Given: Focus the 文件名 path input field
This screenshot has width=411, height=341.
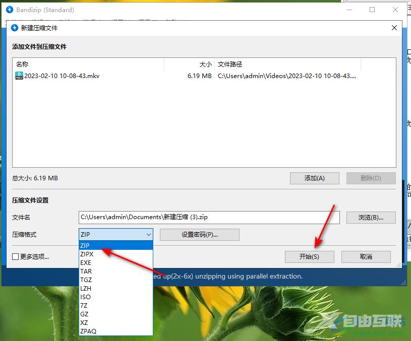Looking at the screenshot, I should click(x=209, y=218).
